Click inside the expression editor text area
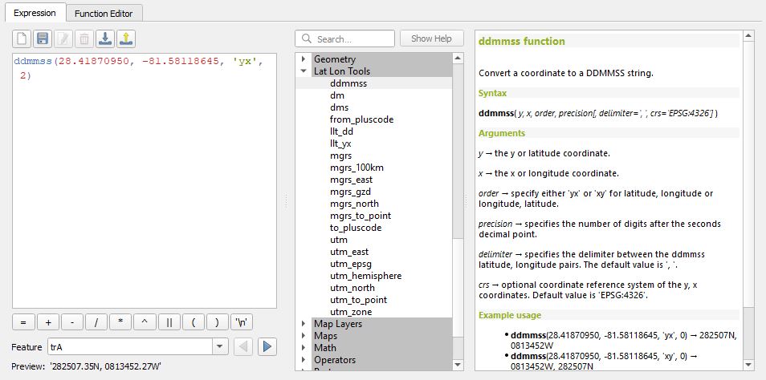This screenshot has width=766, height=380. pyautogui.click(x=145, y=180)
